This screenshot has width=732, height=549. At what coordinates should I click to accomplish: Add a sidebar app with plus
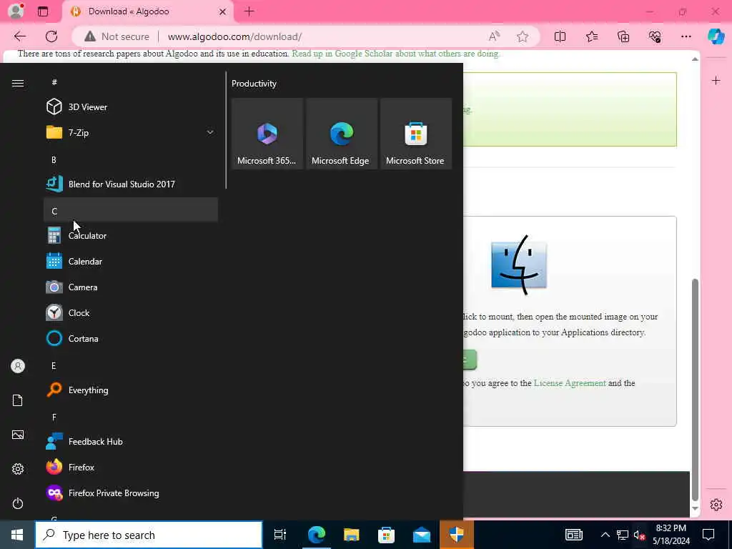(716, 81)
